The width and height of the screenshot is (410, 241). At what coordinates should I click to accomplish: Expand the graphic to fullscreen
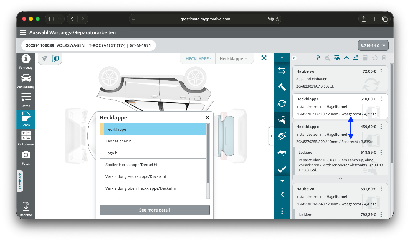click(x=264, y=58)
